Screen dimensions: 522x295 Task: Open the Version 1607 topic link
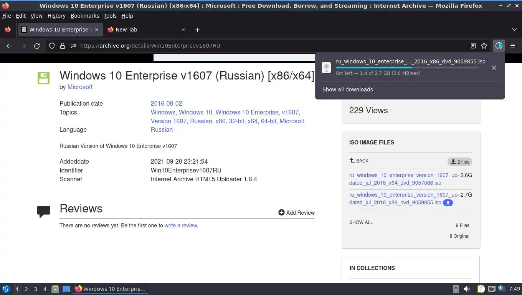click(168, 121)
